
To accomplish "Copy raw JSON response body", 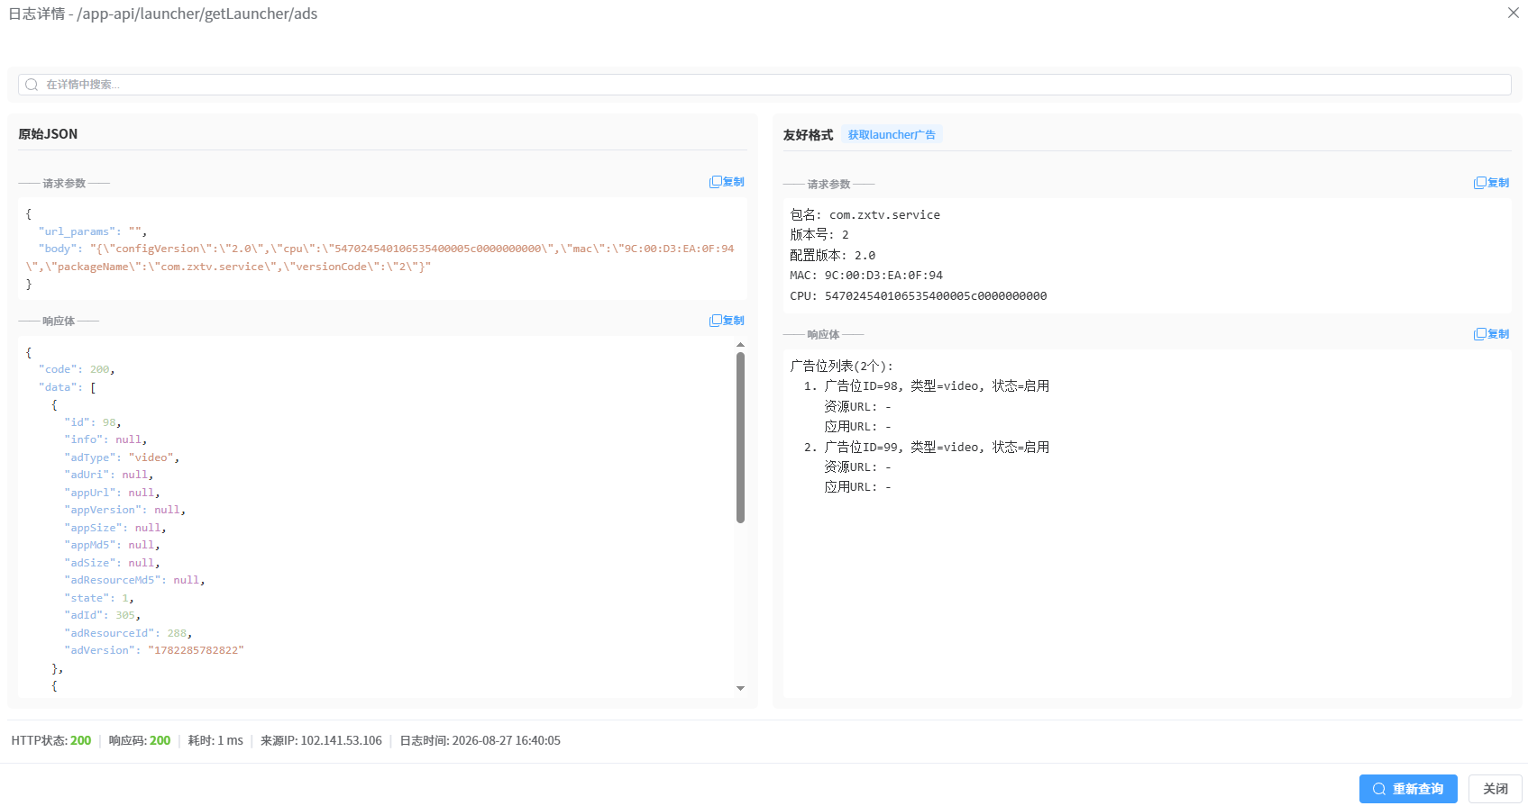I will point(727,321).
